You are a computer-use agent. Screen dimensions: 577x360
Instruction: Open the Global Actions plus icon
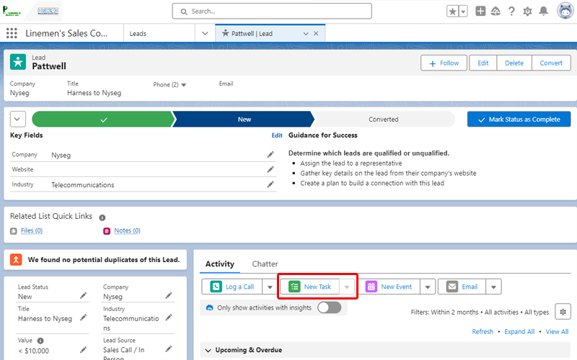coord(480,12)
